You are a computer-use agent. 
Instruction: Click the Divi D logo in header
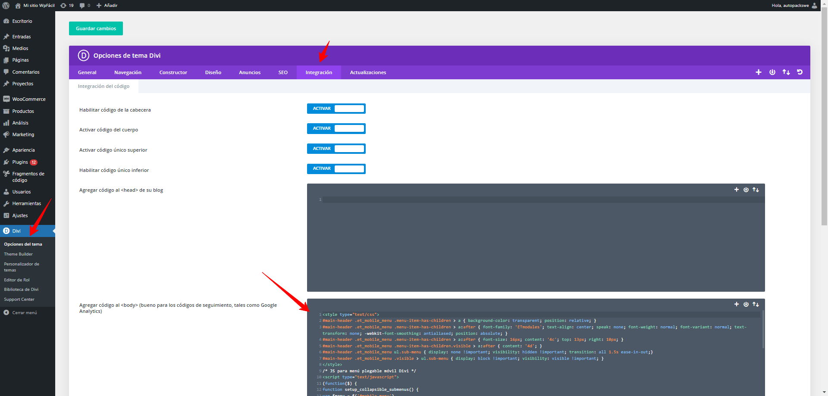[83, 56]
